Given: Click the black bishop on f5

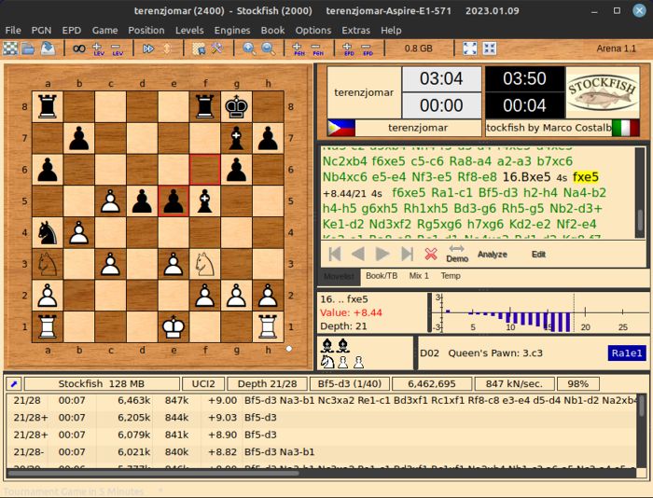Looking at the screenshot, I should click(x=204, y=201).
